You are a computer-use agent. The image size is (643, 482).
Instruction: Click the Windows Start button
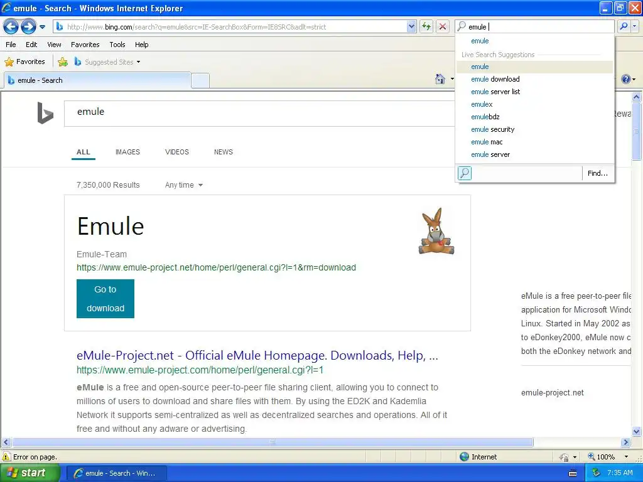30,473
